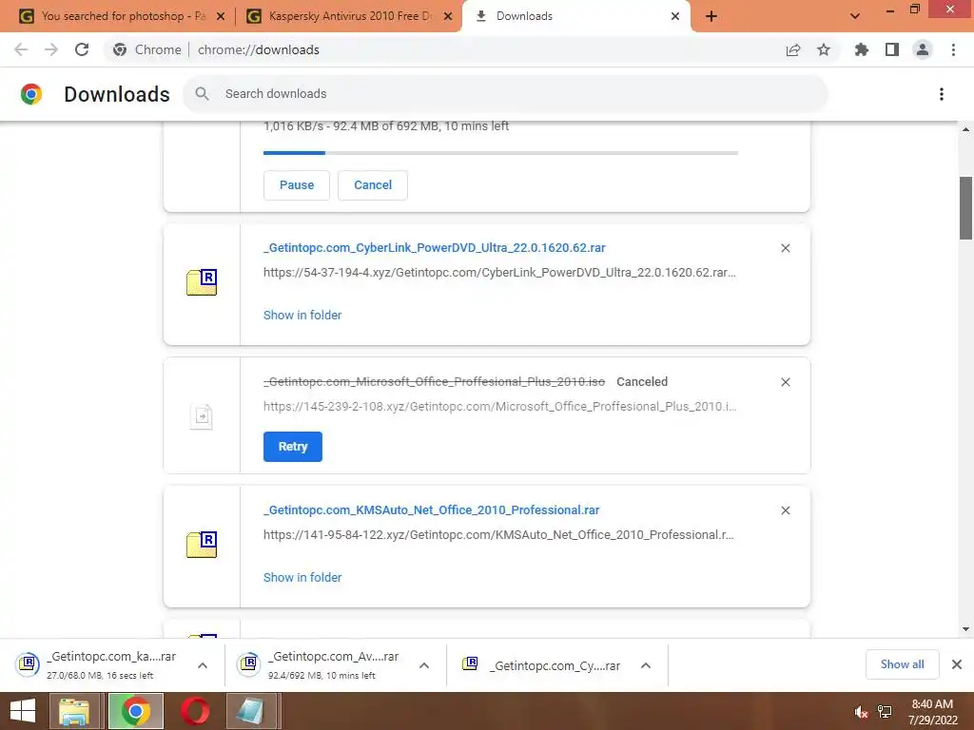
Task: Open CyberLink_PowerDVD_Ultra rar file link
Action: [434, 248]
